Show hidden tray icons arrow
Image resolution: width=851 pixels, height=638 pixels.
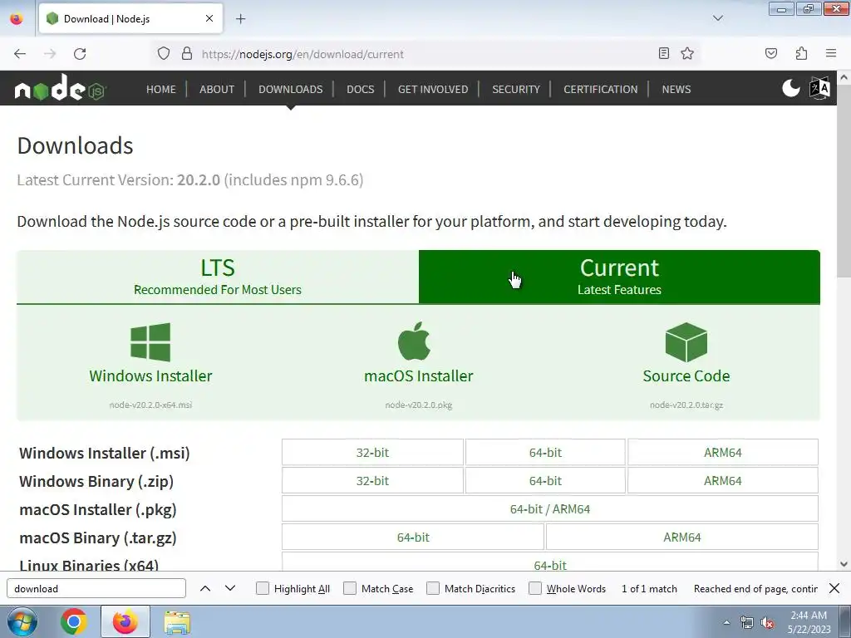point(726,623)
